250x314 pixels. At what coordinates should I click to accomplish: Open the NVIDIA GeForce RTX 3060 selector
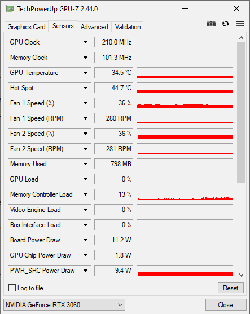pyautogui.click(x=64, y=305)
